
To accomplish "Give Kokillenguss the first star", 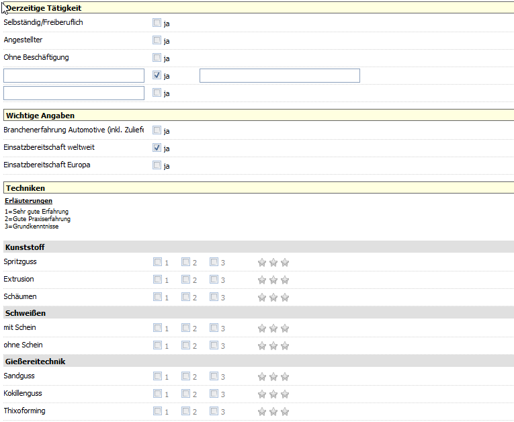I will click(x=261, y=394).
